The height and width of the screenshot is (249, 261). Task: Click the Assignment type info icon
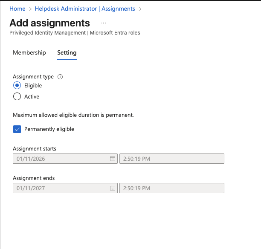[x=60, y=77]
